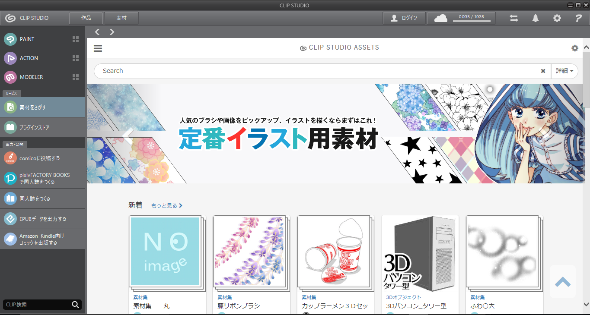Choose EPUBデータを出力する
The image size is (590, 315).
click(x=42, y=219)
